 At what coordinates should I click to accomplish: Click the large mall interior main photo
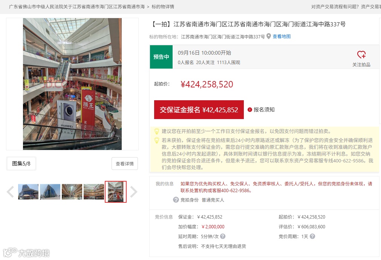point(72,84)
